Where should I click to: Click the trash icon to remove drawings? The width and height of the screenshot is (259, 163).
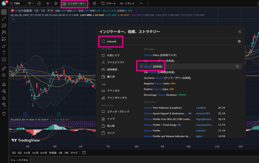point(4,114)
